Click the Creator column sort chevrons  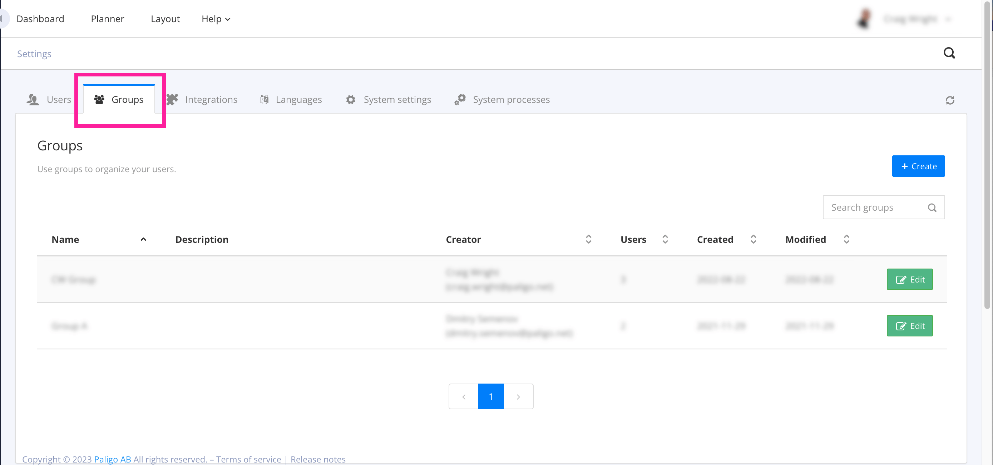click(588, 239)
